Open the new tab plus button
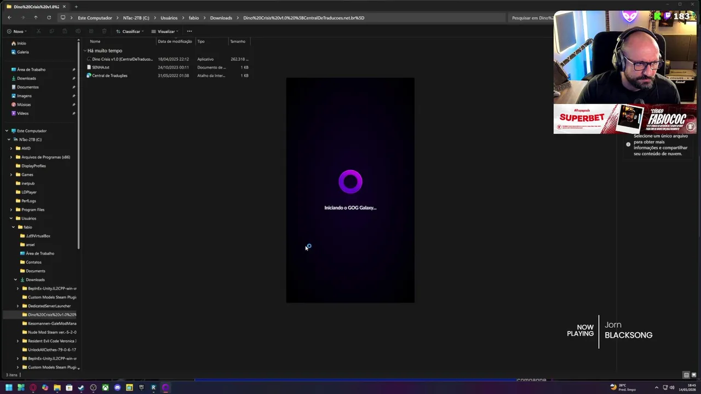Viewport: 701px width, 394px height. 76,7
